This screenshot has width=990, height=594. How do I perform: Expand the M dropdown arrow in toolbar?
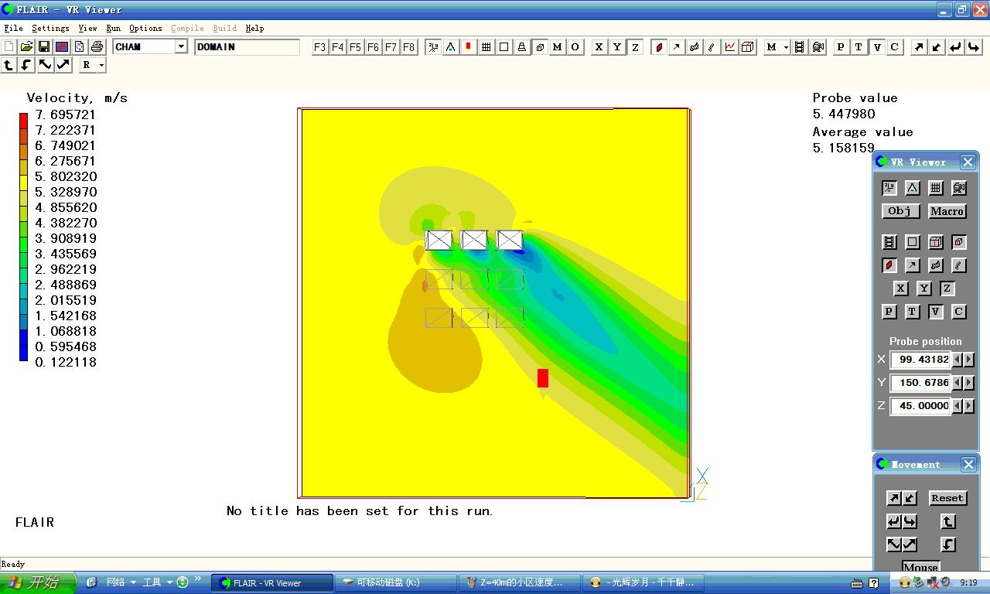786,47
